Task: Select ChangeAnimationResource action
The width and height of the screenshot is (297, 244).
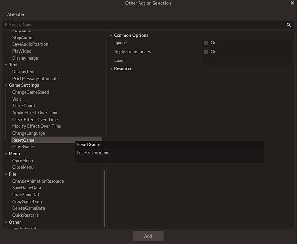Action: [x=38, y=181]
